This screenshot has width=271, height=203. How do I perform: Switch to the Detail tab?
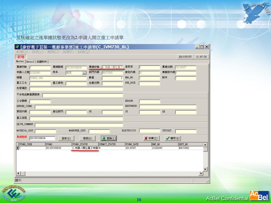click(30, 62)
